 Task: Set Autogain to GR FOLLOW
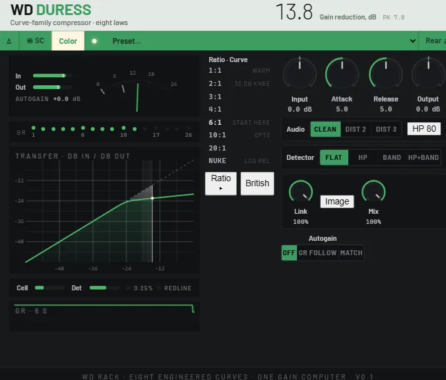[318, 253]
